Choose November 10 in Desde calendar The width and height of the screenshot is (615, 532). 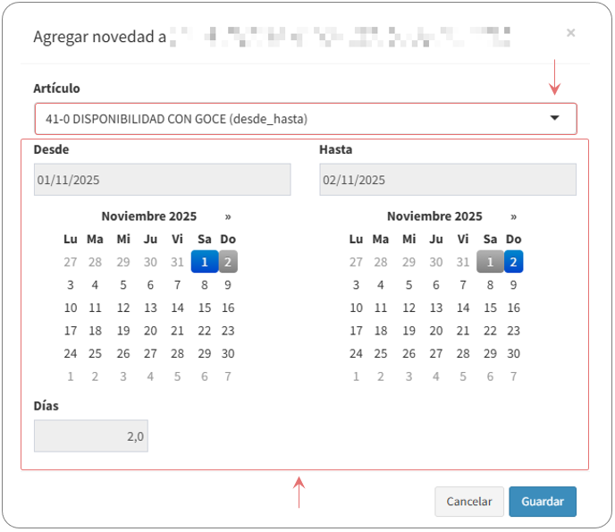click(71, 308)
